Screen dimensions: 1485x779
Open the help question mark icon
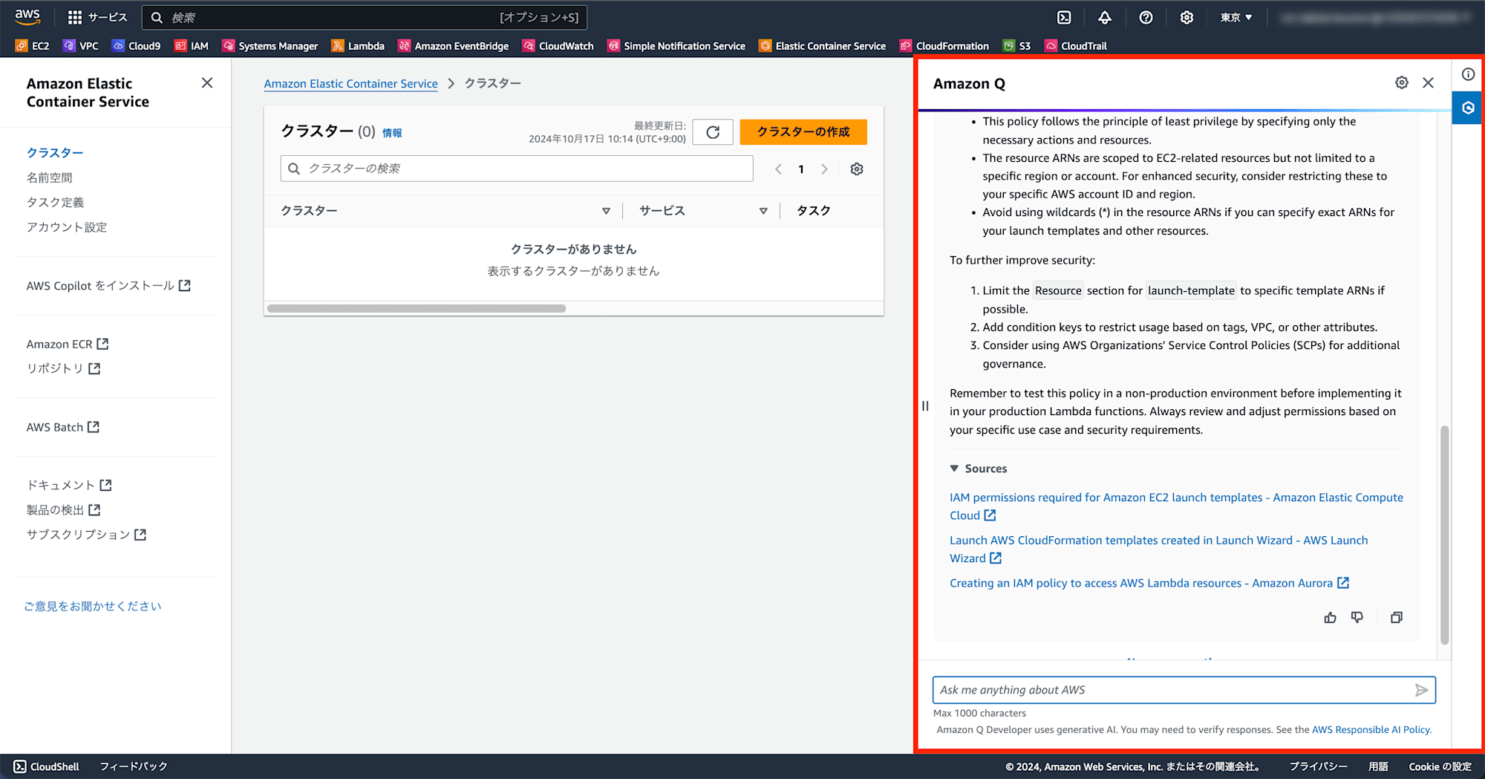click(x=1146, y=17)
